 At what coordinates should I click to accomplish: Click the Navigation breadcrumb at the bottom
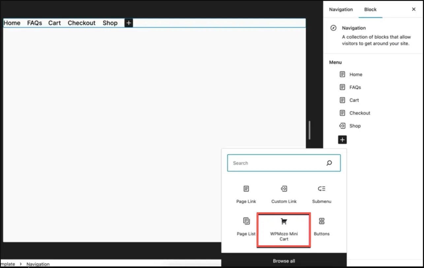tap(38, 264)
